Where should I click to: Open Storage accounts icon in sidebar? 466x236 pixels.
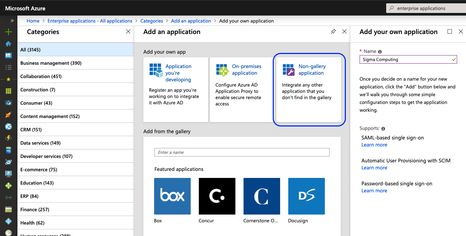[x=8, y=209]
